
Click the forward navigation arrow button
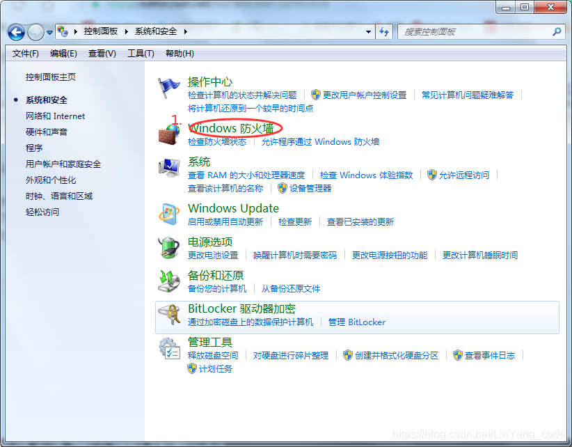[x=35, y=33]
